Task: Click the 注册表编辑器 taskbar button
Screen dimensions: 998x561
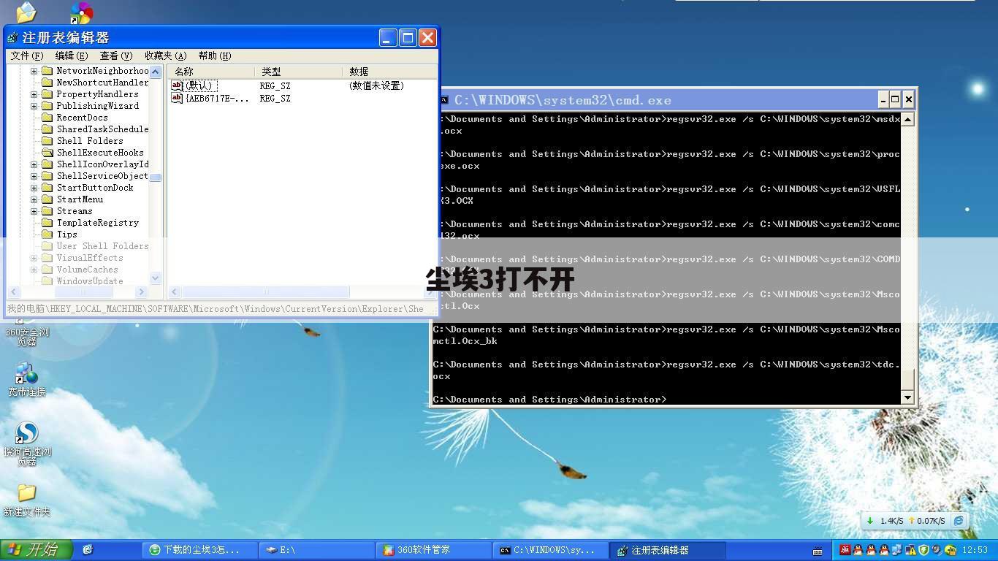Action: pyautogui.click(x=668, y=550)
